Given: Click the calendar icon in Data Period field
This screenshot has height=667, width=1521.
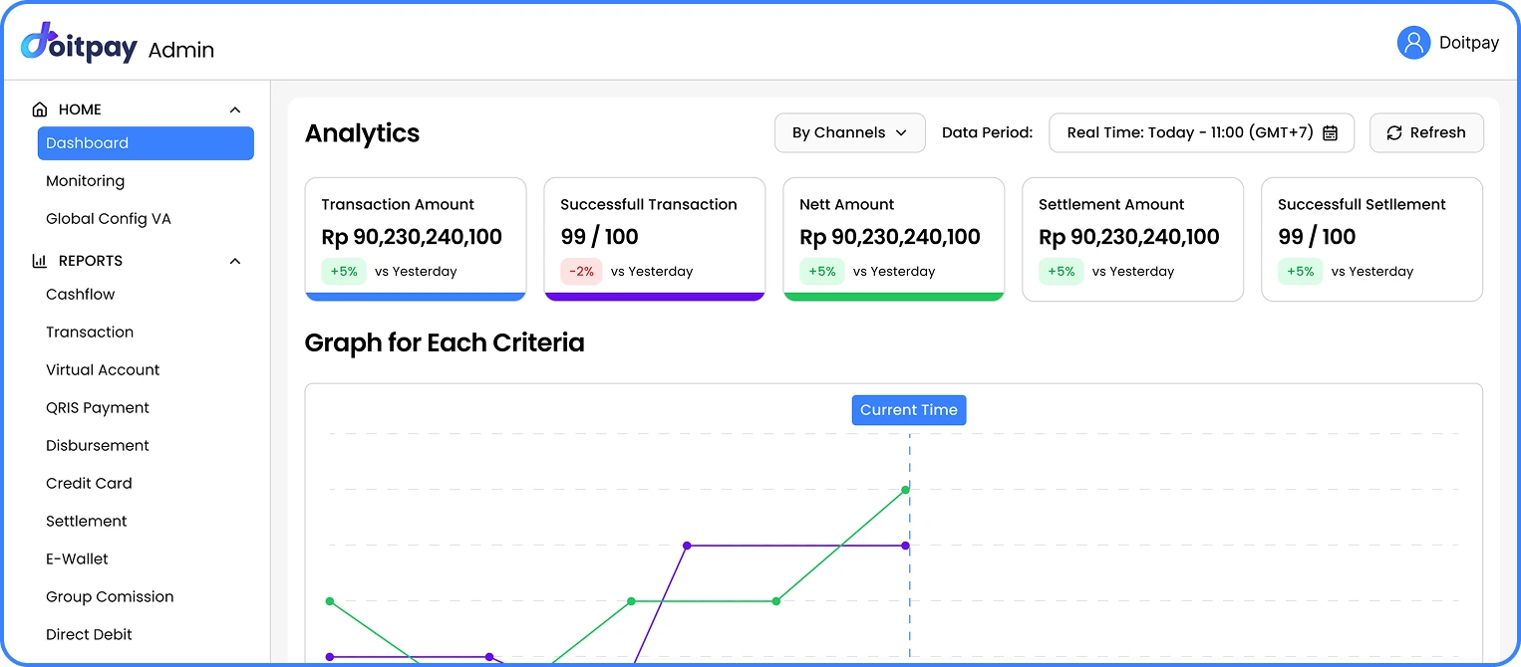Looking at the screenshot, I should (x=1330, y=132).
